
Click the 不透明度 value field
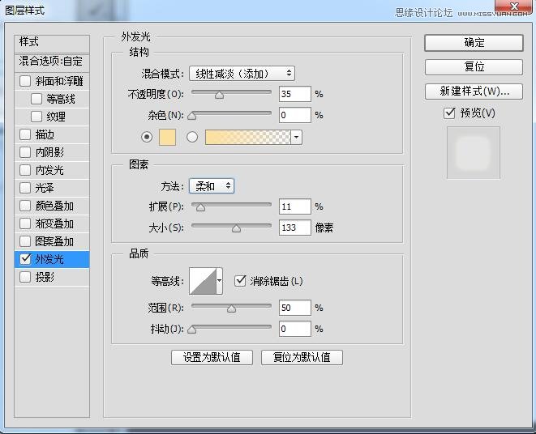294,94
